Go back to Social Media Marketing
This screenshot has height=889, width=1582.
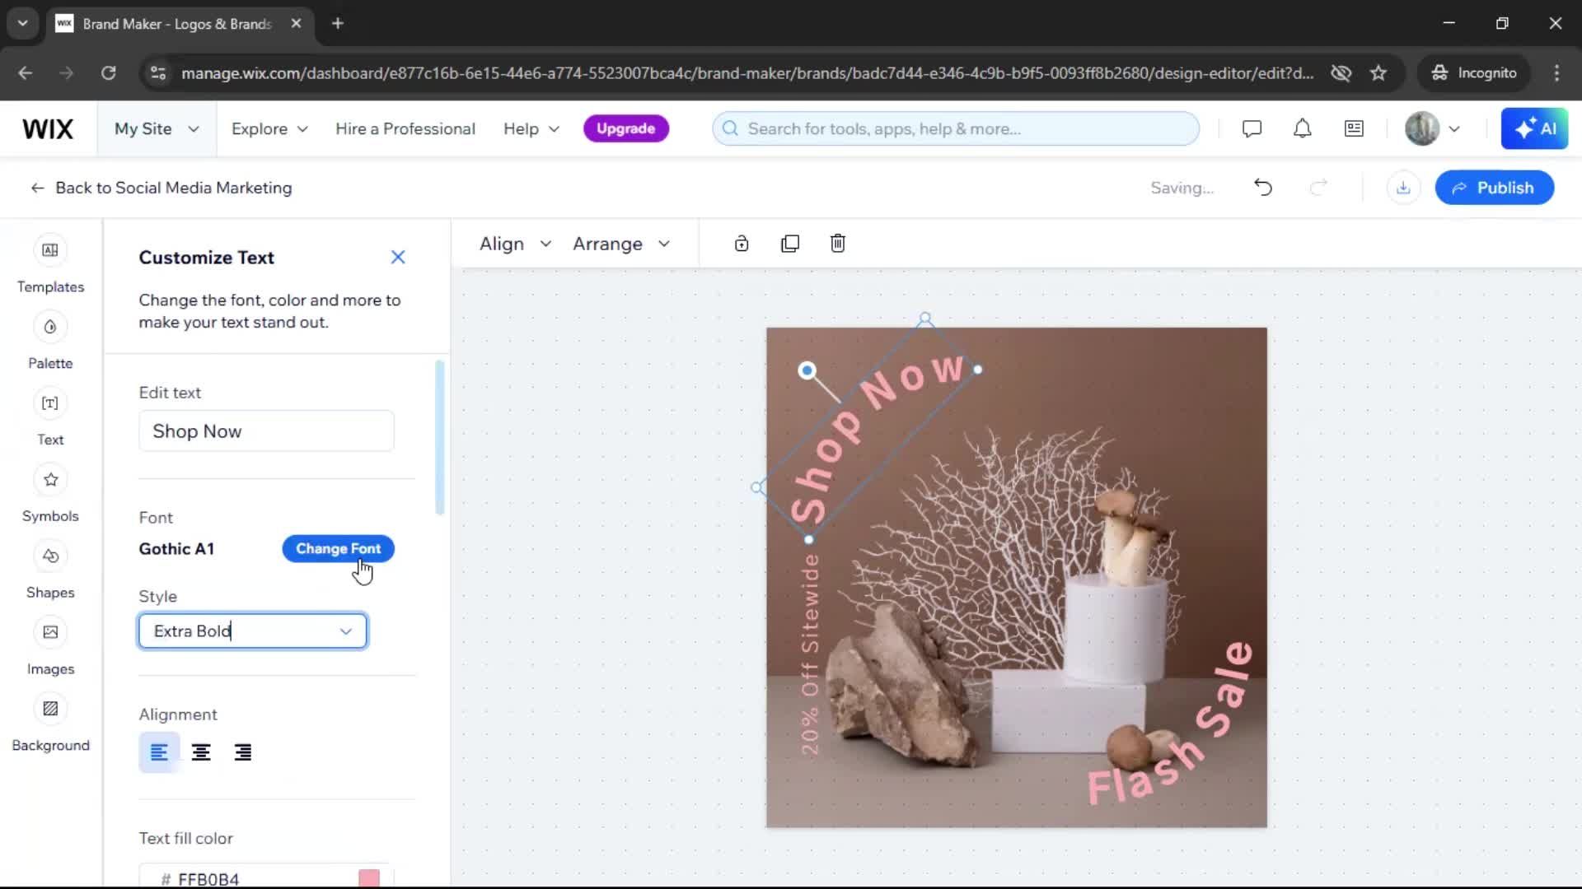pyautogui.click(x=161, y=188)
